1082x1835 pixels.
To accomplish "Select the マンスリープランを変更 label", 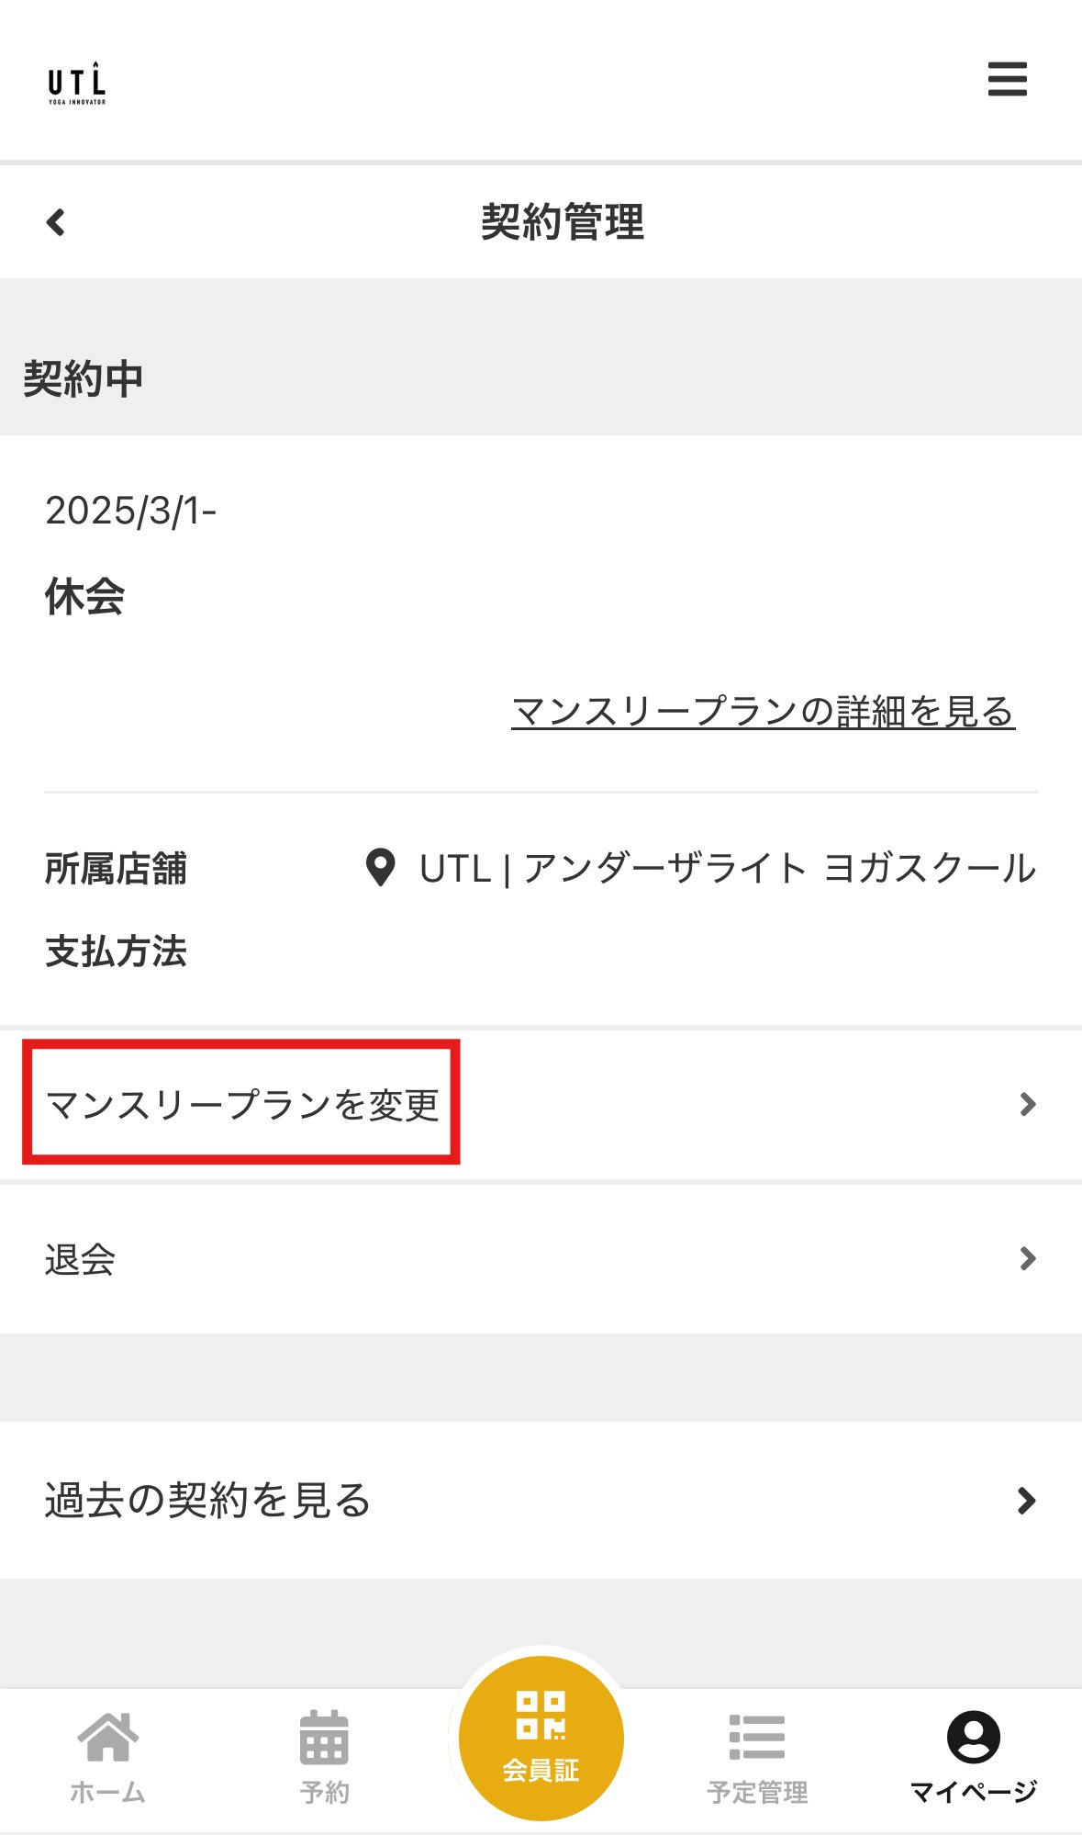I will click(x=242, y=1104).
